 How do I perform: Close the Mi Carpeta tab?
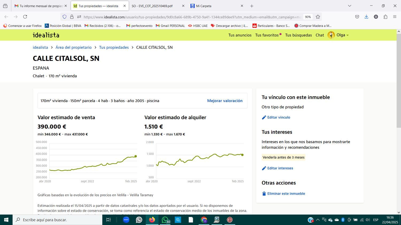pyautogui.click(x=242, y=6)
